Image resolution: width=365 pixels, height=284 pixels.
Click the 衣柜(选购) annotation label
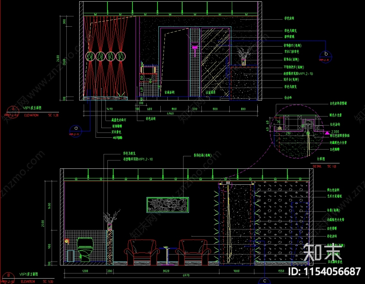(x=334, y=210)
